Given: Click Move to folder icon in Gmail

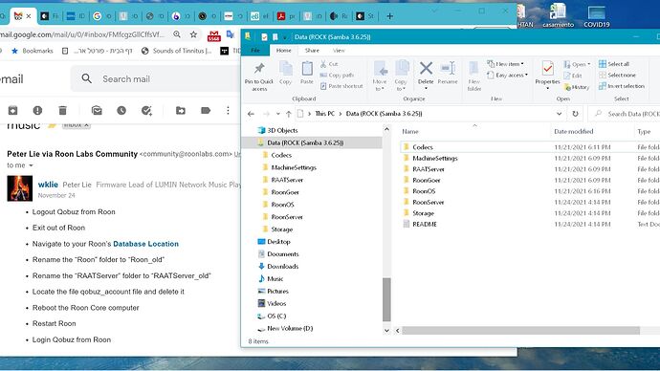Looking at the screenshot, I should 181,110.
